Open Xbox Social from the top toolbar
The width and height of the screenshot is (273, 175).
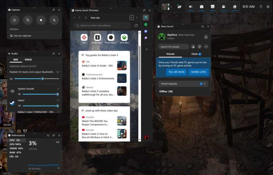point(223,7)
